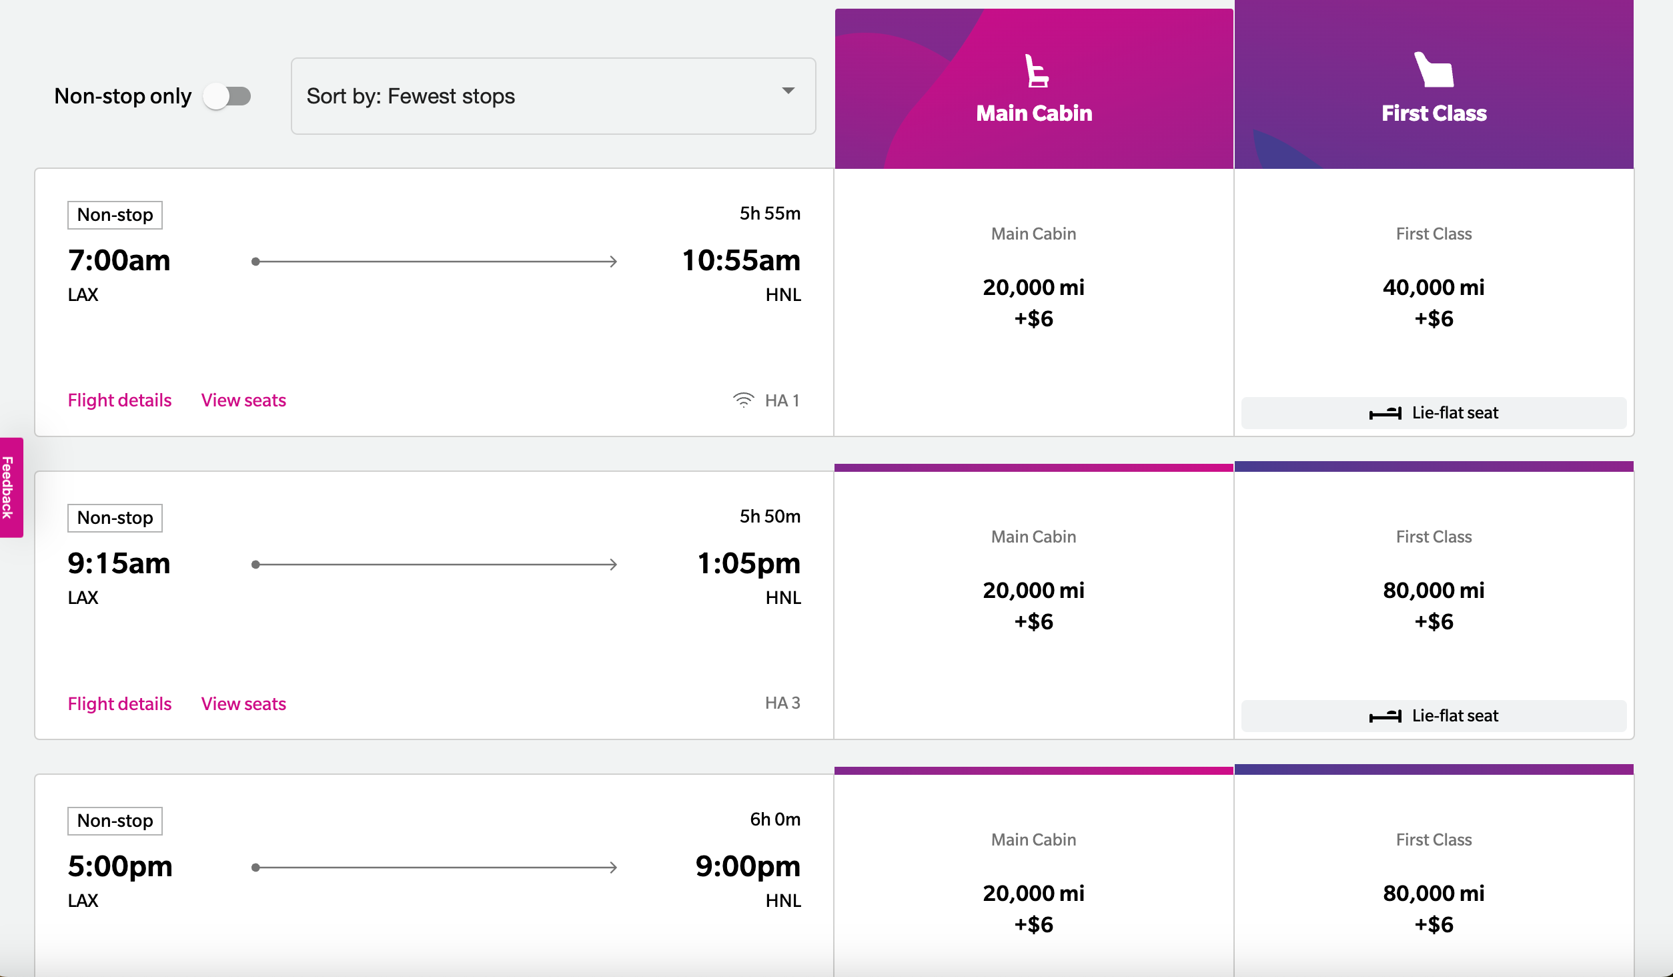Click the First Class seat icon
Image resolution: width=1673 pixels, height=977 pixels.
click(x=1434, y=70)
